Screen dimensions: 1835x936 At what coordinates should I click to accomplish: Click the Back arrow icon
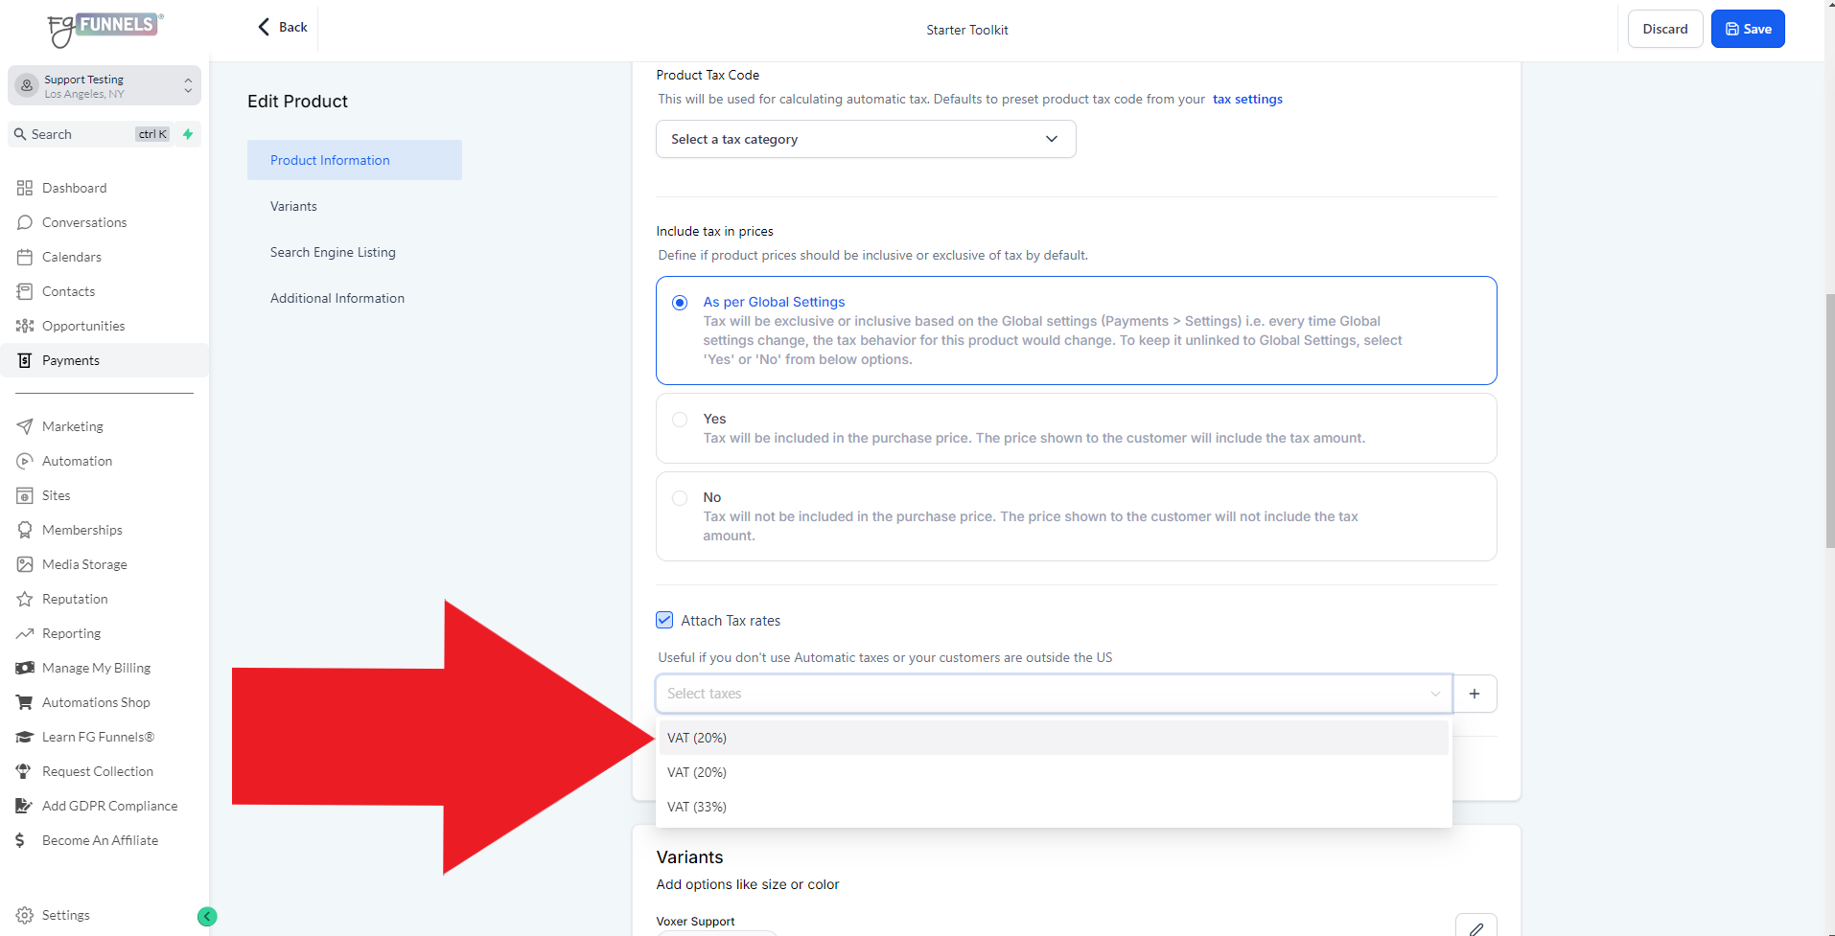[x=264, y=27]
